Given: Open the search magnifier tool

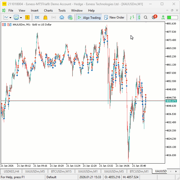Looking at the screenshot, I should point(146,17).
